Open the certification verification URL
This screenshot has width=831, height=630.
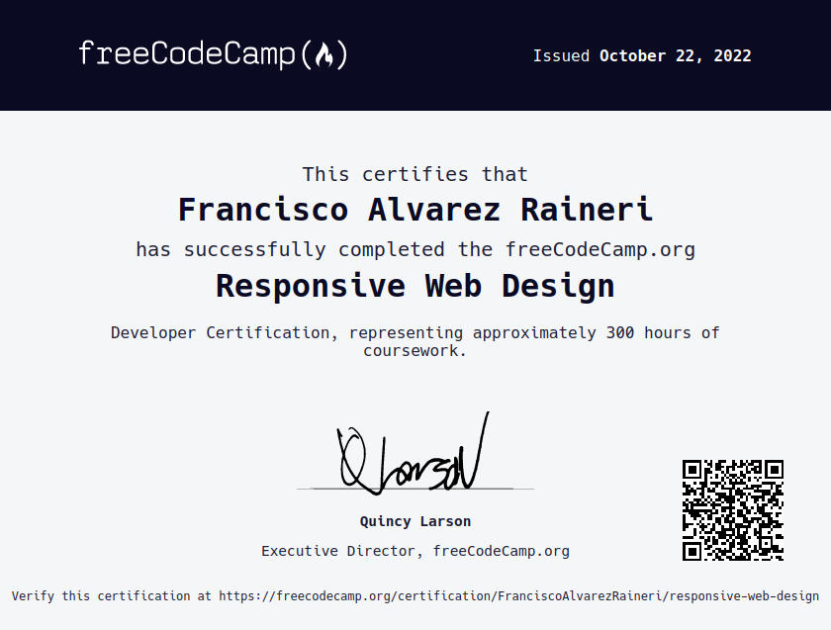point(518,596)
